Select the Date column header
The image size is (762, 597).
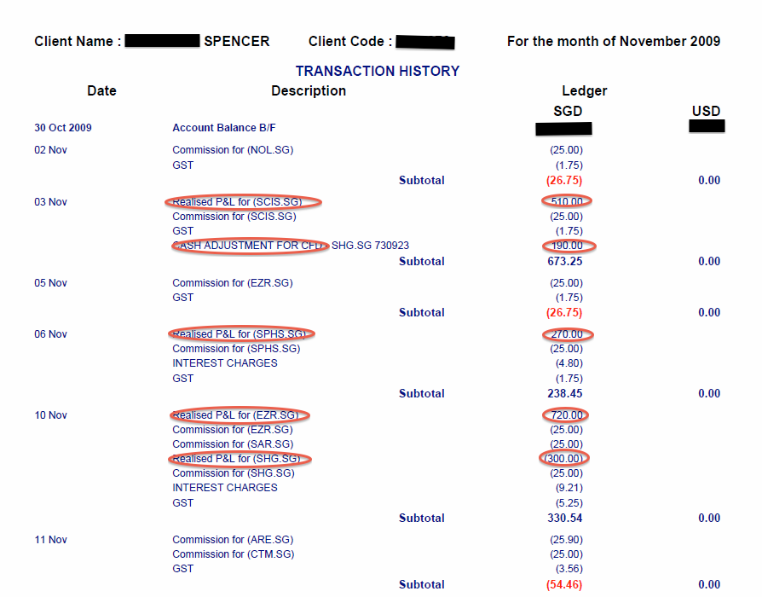101,90
